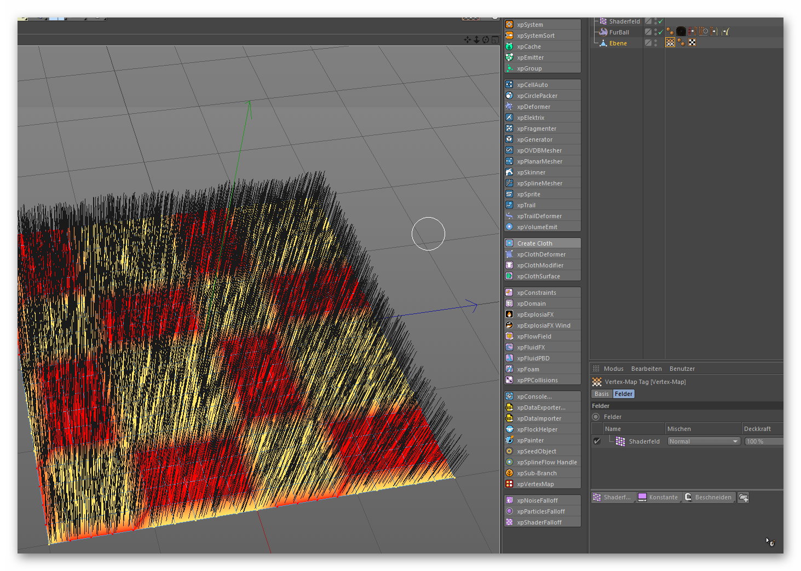Toggle the Felder animation radio dot
The width and height of the screenshot is (801, 571).
[x=596, y=417]
